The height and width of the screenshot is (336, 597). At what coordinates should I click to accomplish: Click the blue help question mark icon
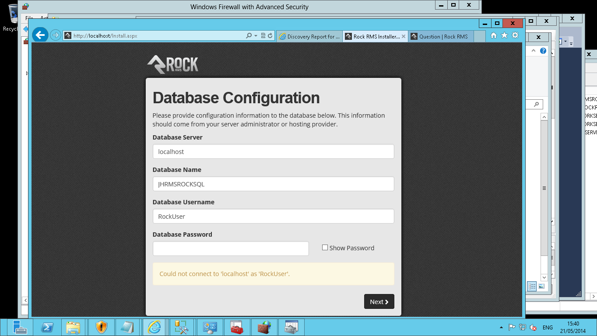tap(543, 51)
